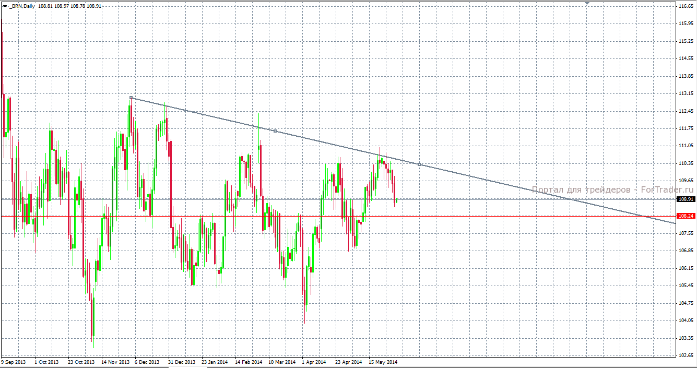697x368 pixels.
Task: Click the OHLC values 108.81 108.97 108.78 108.91
Action: pos(69,6)
